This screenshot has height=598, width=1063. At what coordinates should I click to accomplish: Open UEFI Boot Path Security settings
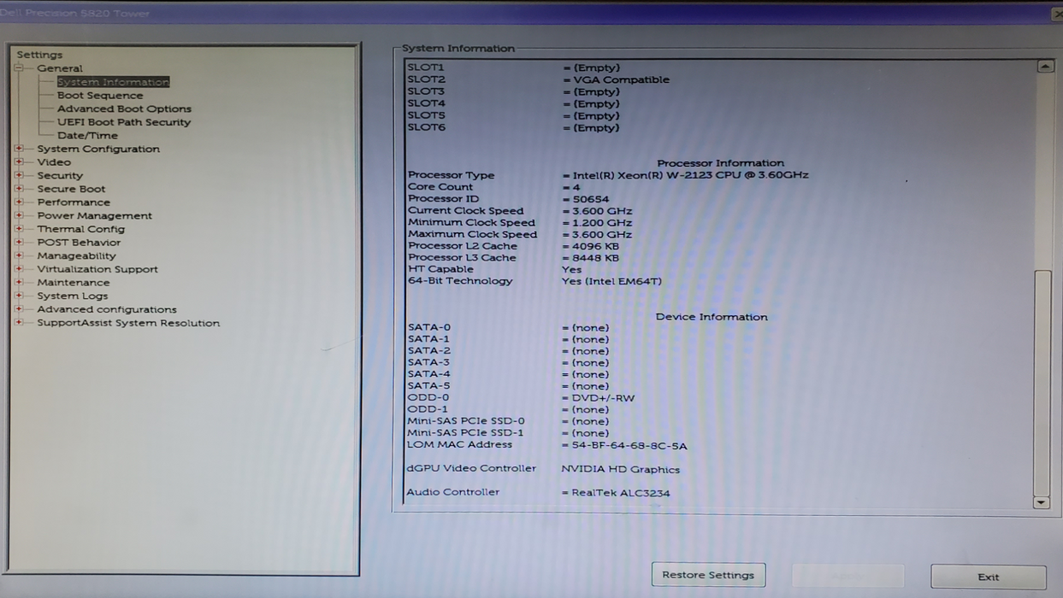click(125, 122)
